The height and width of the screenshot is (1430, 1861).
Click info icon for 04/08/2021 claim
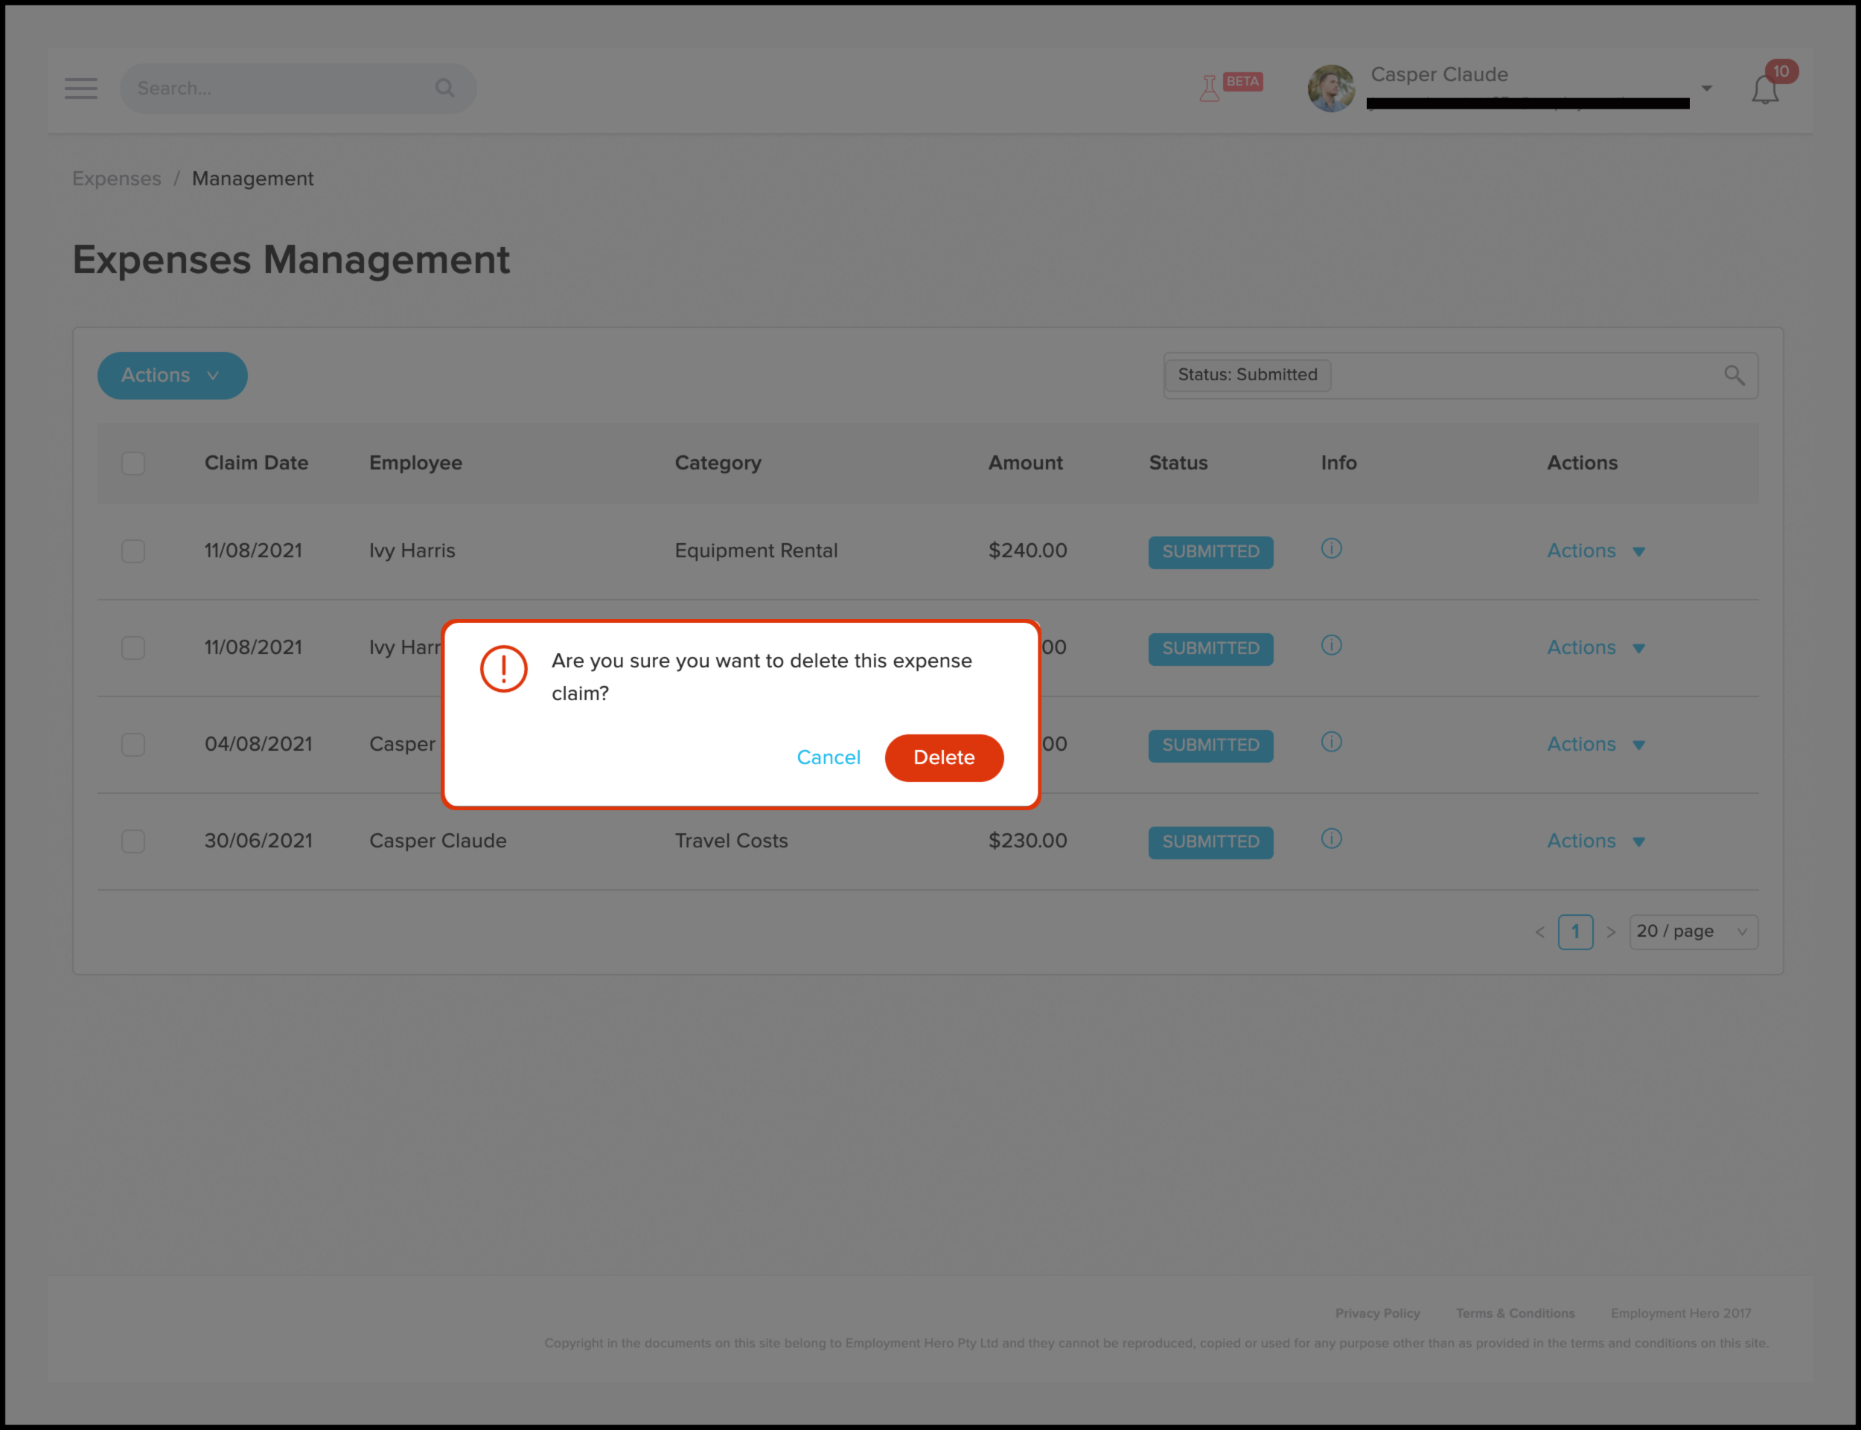1331,743
